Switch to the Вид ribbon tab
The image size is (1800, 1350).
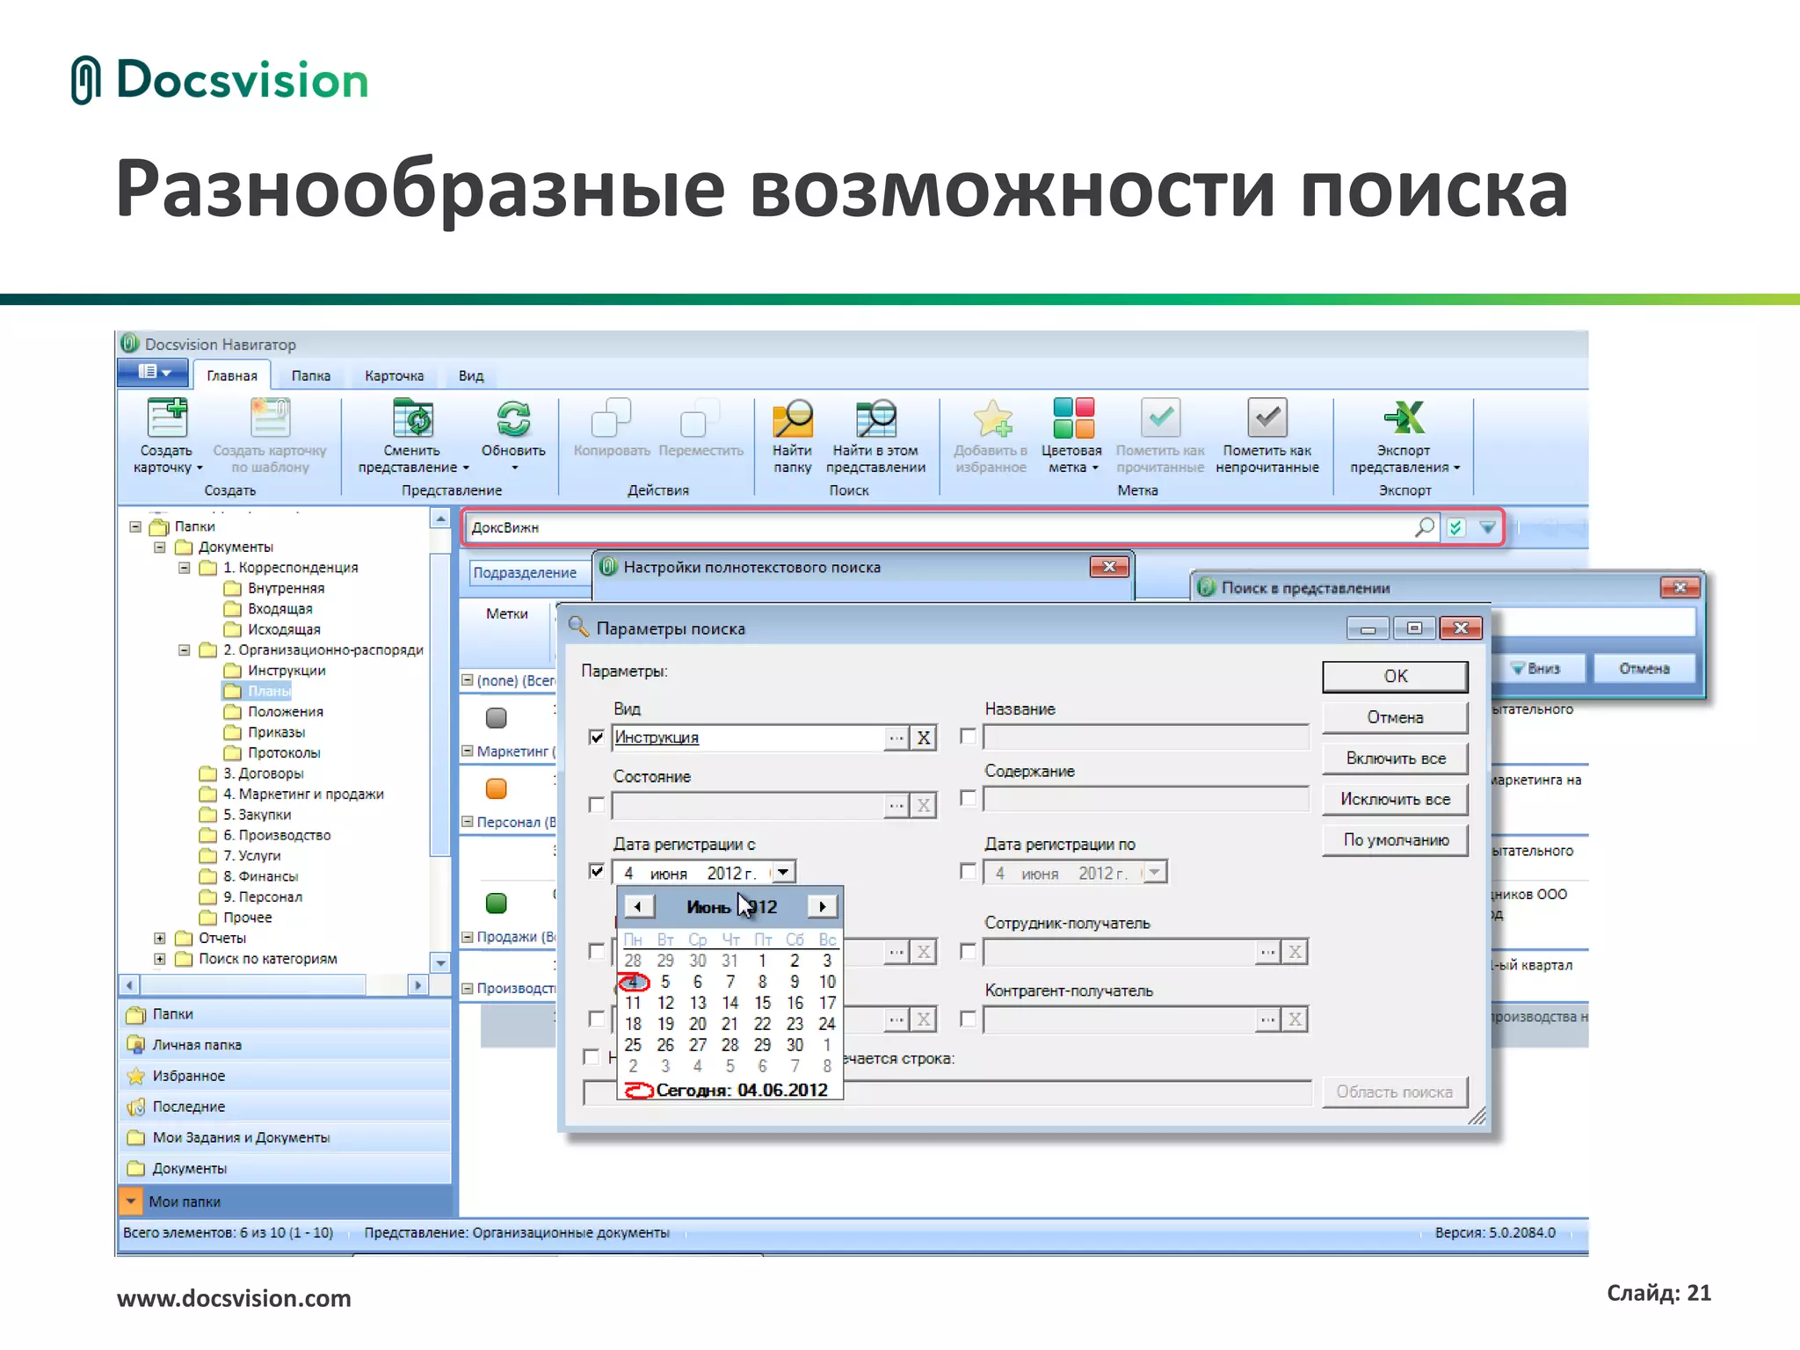pyautogui.click(x=471, y=375)
